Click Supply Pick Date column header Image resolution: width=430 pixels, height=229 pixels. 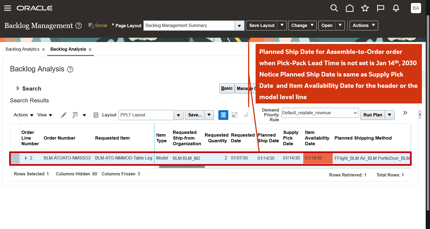click(291, 138)
